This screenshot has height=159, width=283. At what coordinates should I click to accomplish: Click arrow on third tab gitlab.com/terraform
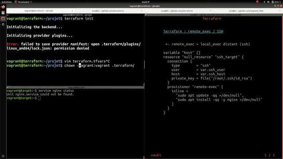[210, 11]
